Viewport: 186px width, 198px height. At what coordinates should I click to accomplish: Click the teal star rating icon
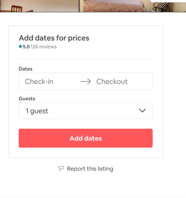20,47
